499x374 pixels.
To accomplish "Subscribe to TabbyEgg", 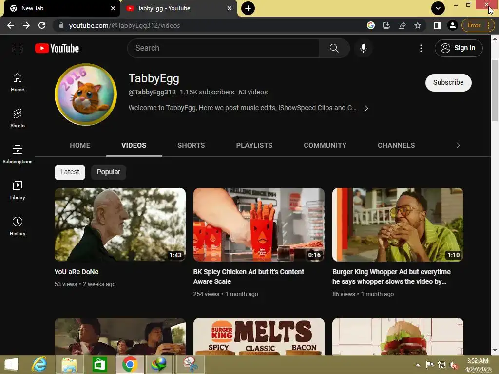I will (x=448, y=82).
